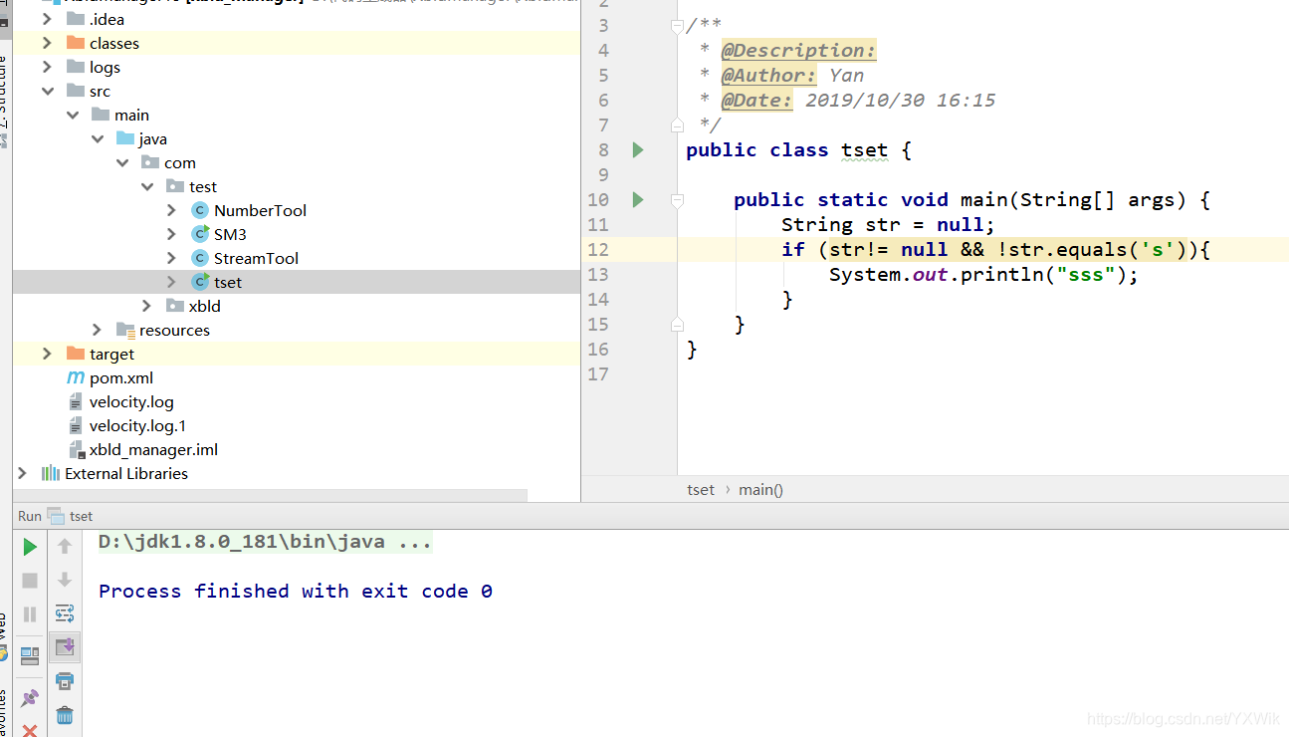1289x737 pixels.
Task: Collapse the main folder
Action: click(x=72, y=115)
